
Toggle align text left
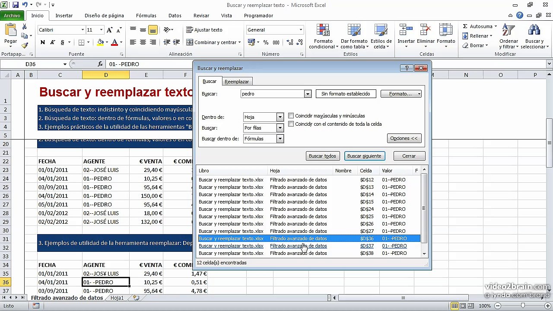pyautogui.click(x=133, y=42)
